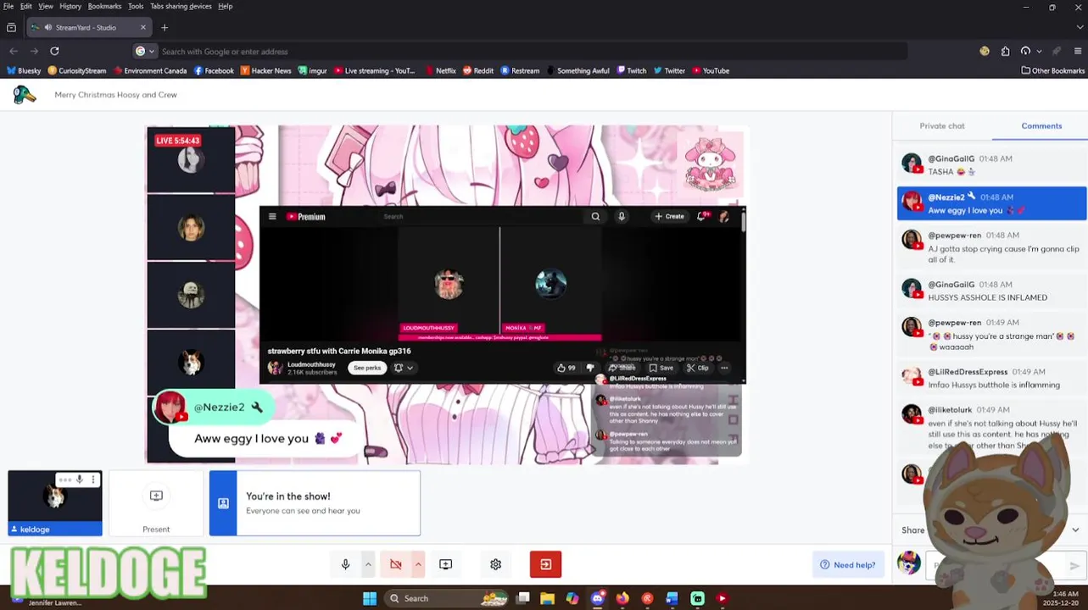
Task: Open the View menu
Action: 46,6
